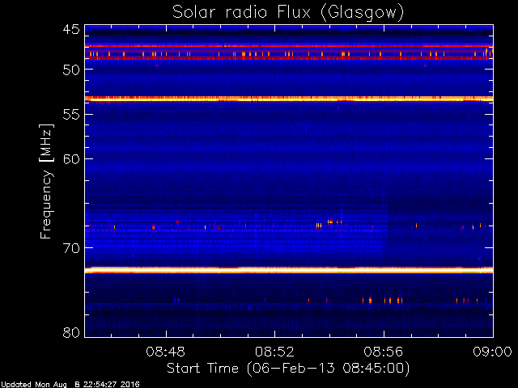Click the 80 frequency tick label
The image size is (518, 388).
click(x=71, y=332)
